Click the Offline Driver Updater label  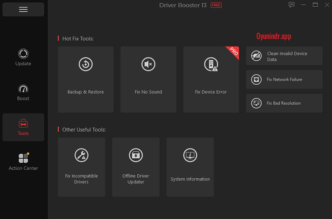click(136, 179)
